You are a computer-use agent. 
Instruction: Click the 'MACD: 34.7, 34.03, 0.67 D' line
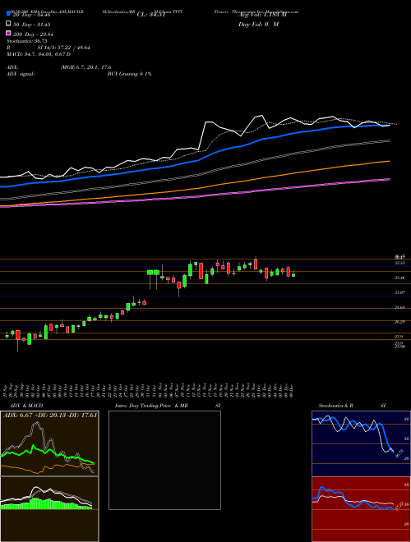click(x=39, y=54)
